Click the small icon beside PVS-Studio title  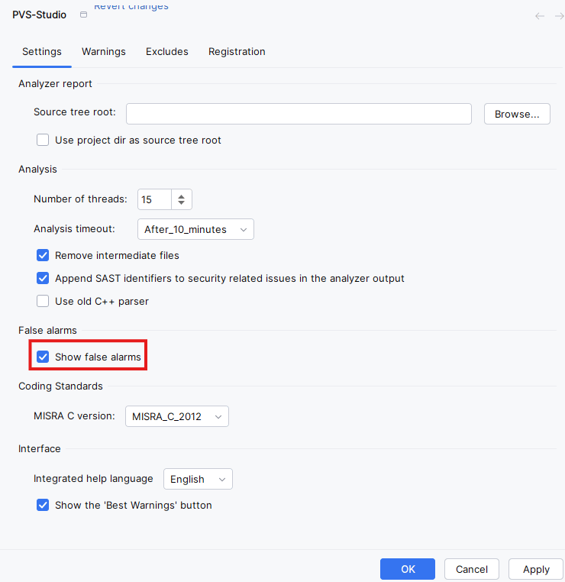83,15
